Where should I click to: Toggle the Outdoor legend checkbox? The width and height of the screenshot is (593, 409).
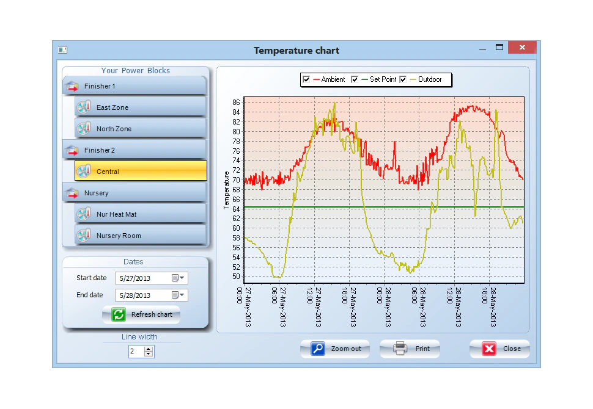click(x=402, y=79)
